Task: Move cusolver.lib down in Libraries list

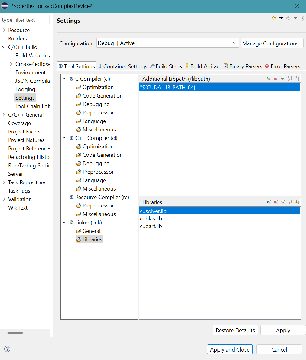Action: pyautogui.click(x=296, y=202)
